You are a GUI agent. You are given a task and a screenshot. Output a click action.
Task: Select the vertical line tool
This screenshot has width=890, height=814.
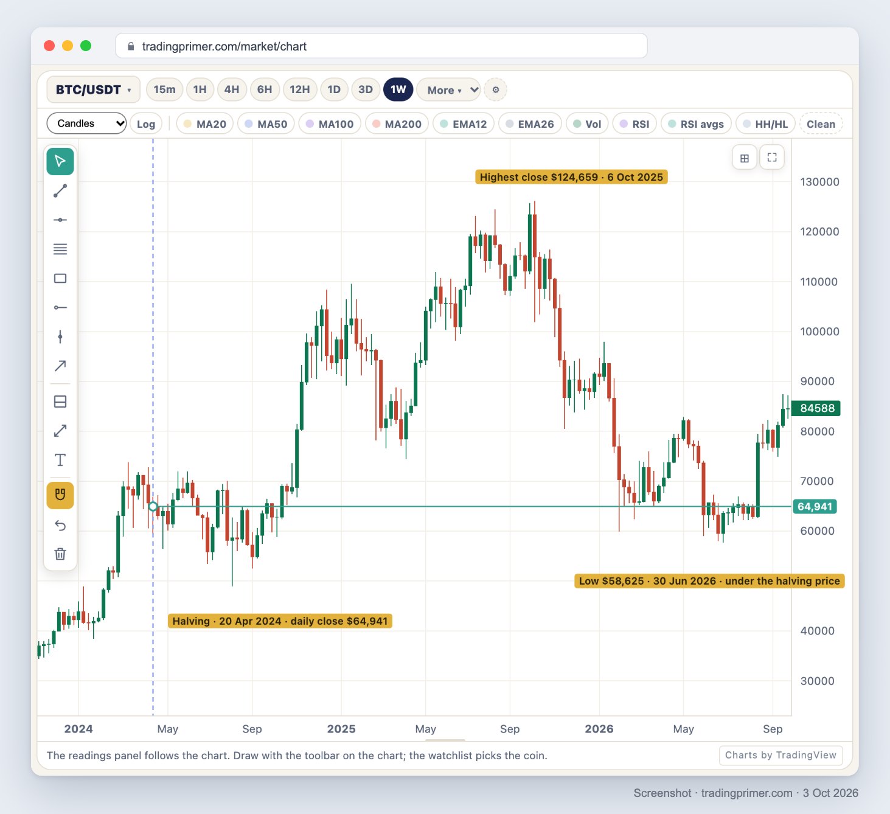[x=60, y=336]
